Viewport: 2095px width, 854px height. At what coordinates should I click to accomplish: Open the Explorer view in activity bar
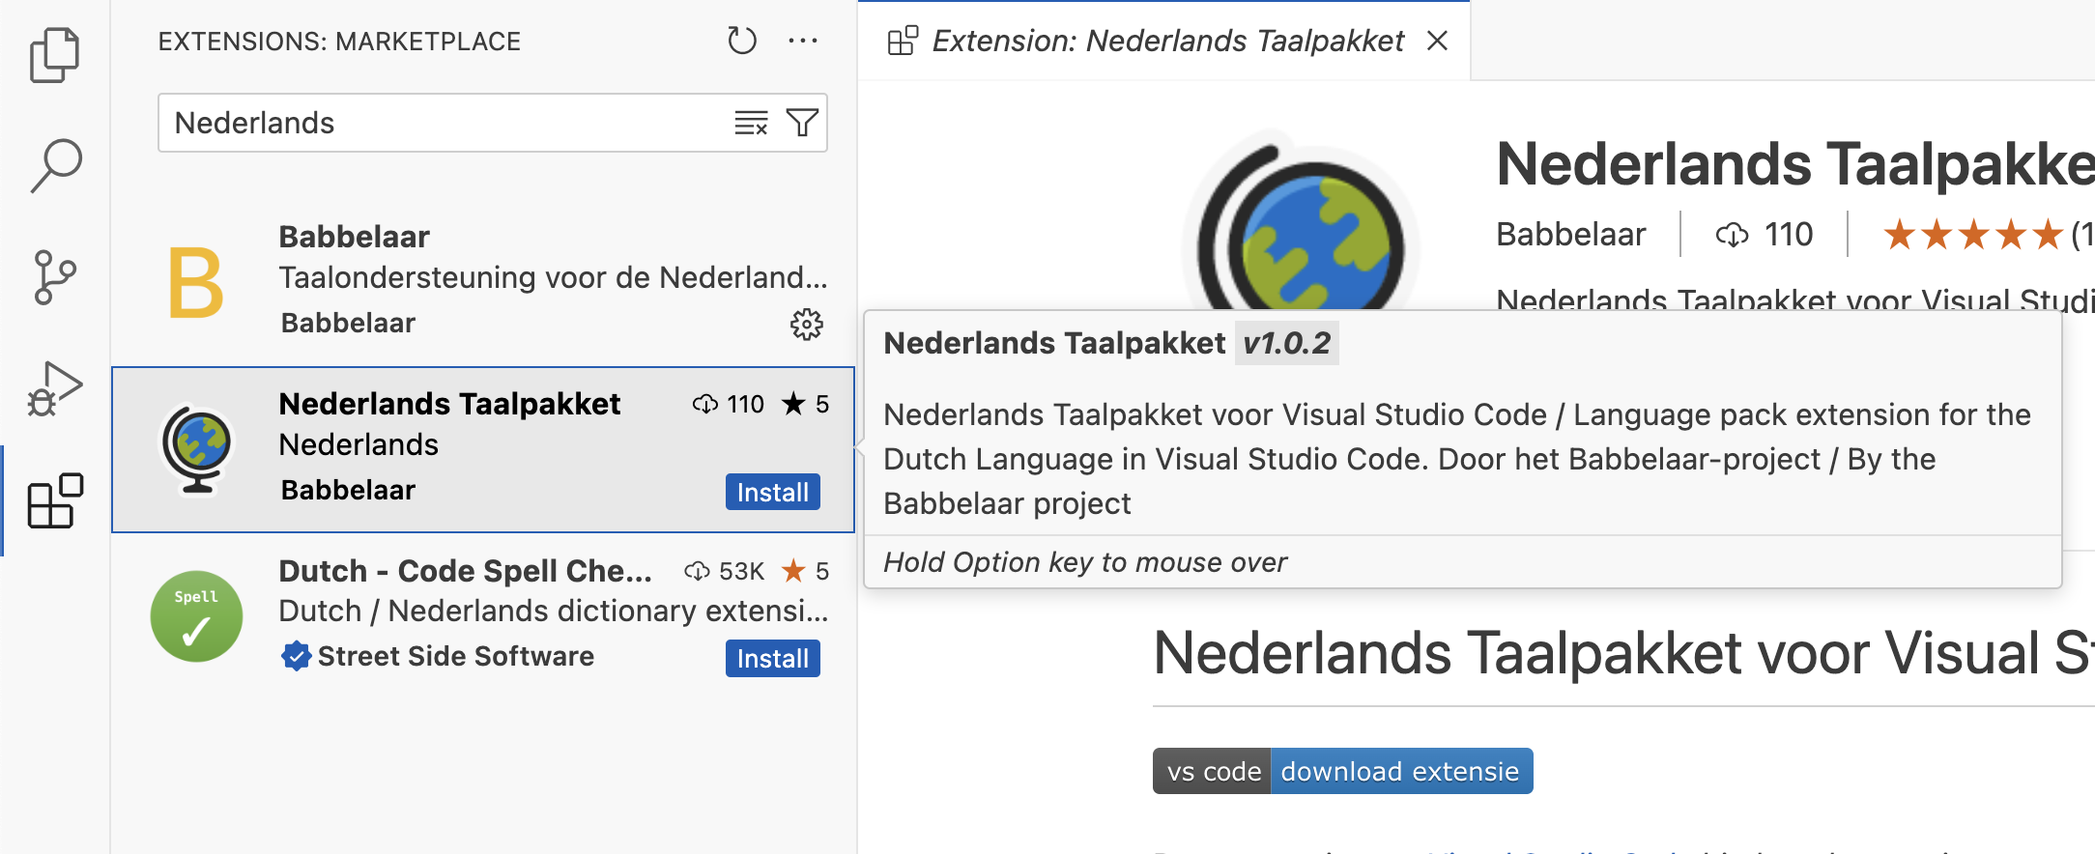point(55,55)
